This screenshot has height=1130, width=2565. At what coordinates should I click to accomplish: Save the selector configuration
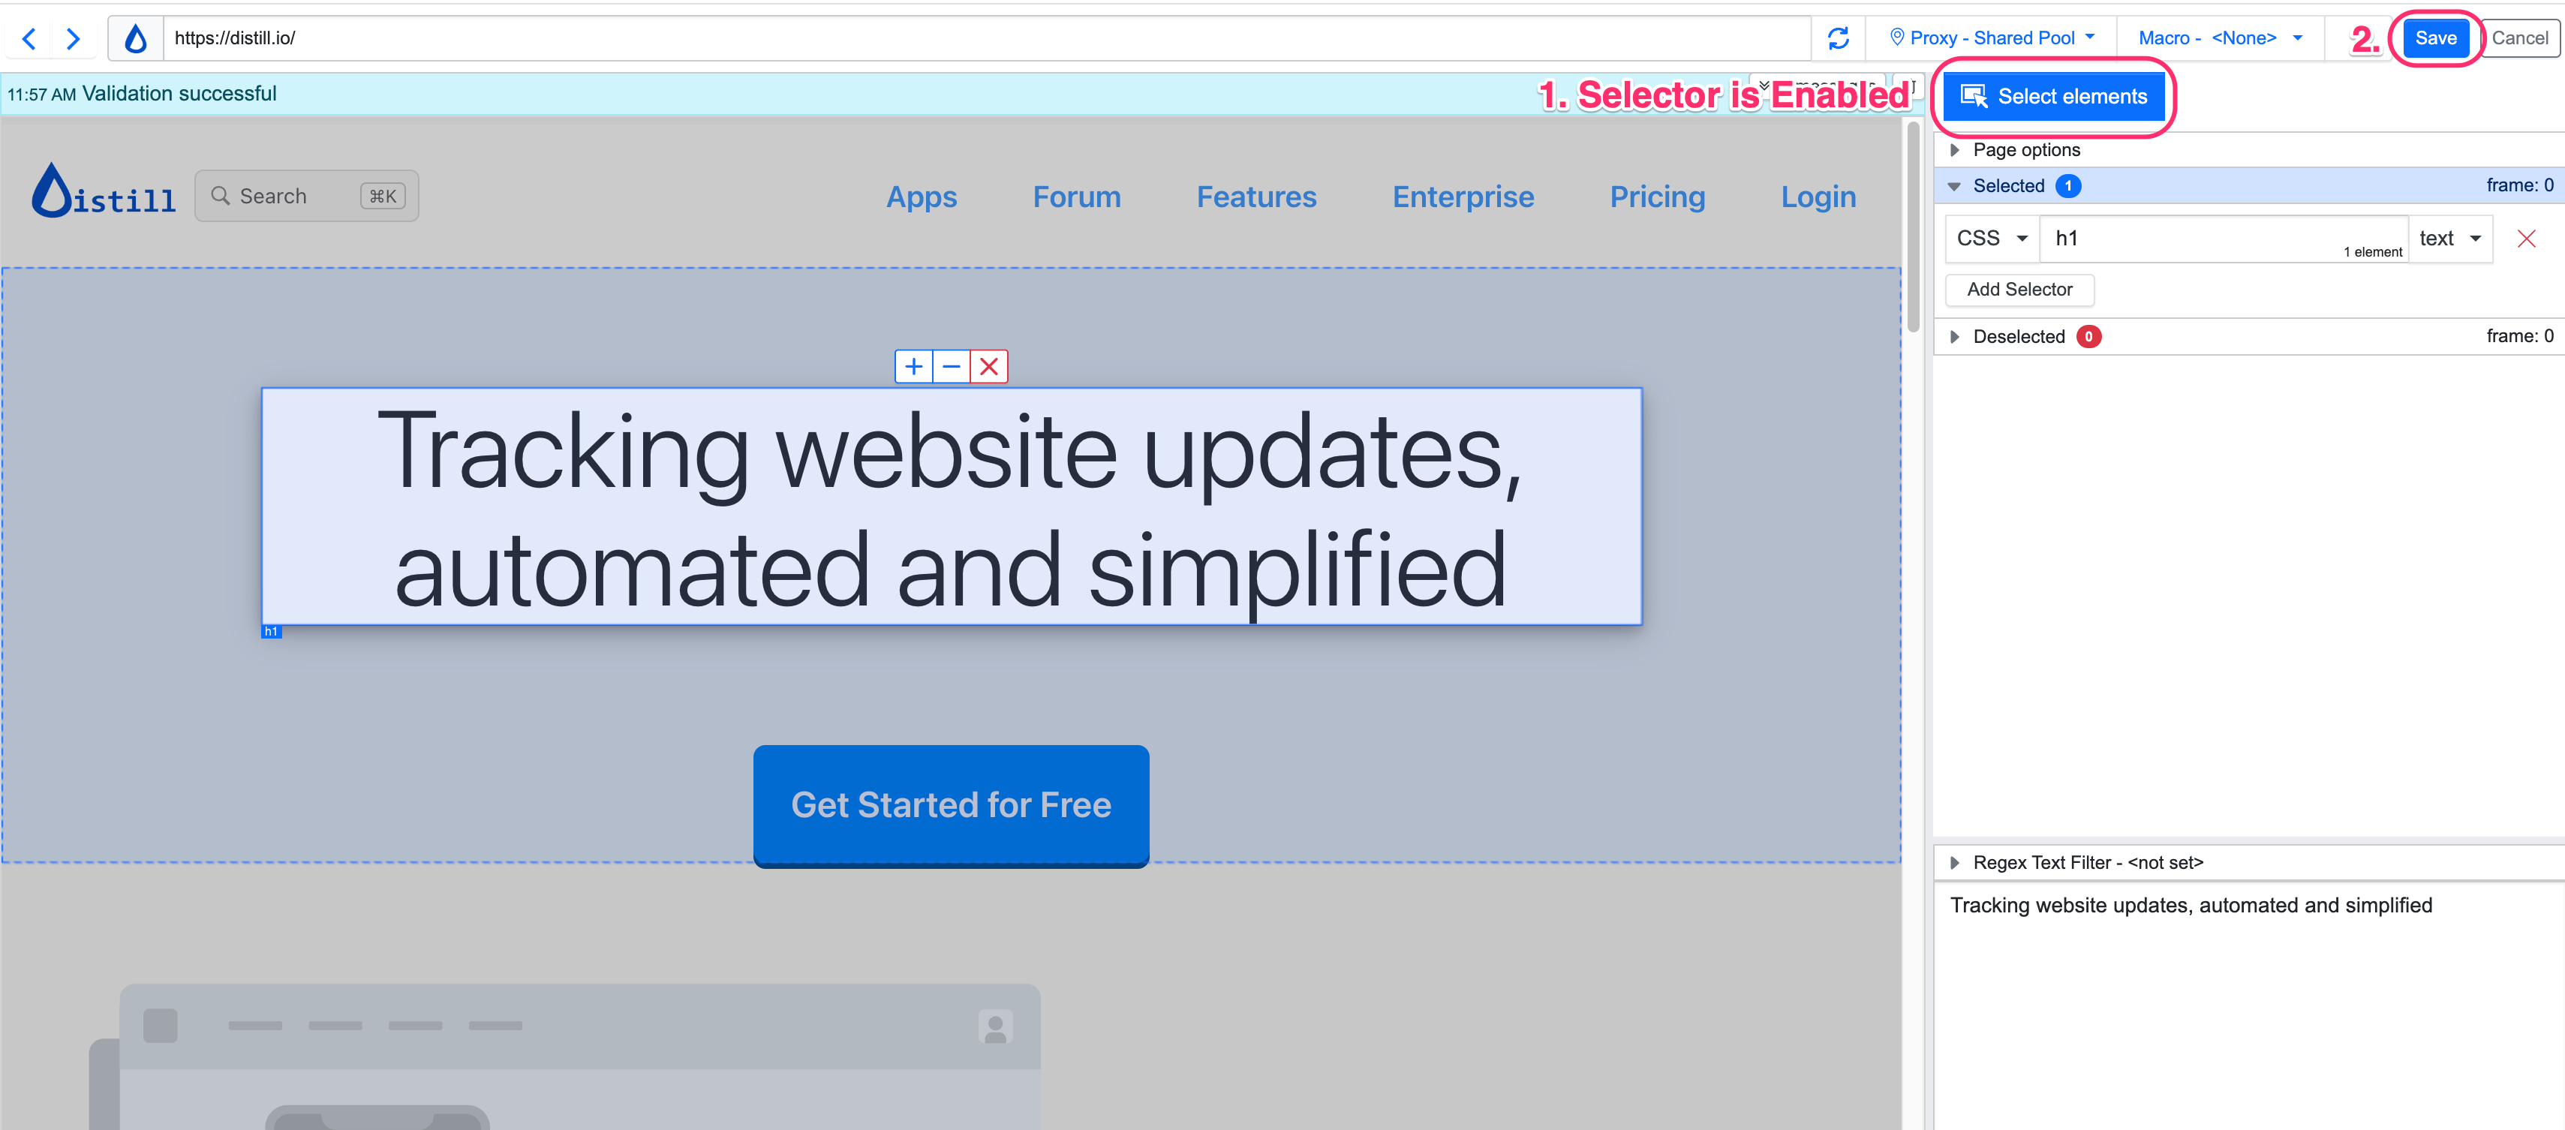(2436, 38)
